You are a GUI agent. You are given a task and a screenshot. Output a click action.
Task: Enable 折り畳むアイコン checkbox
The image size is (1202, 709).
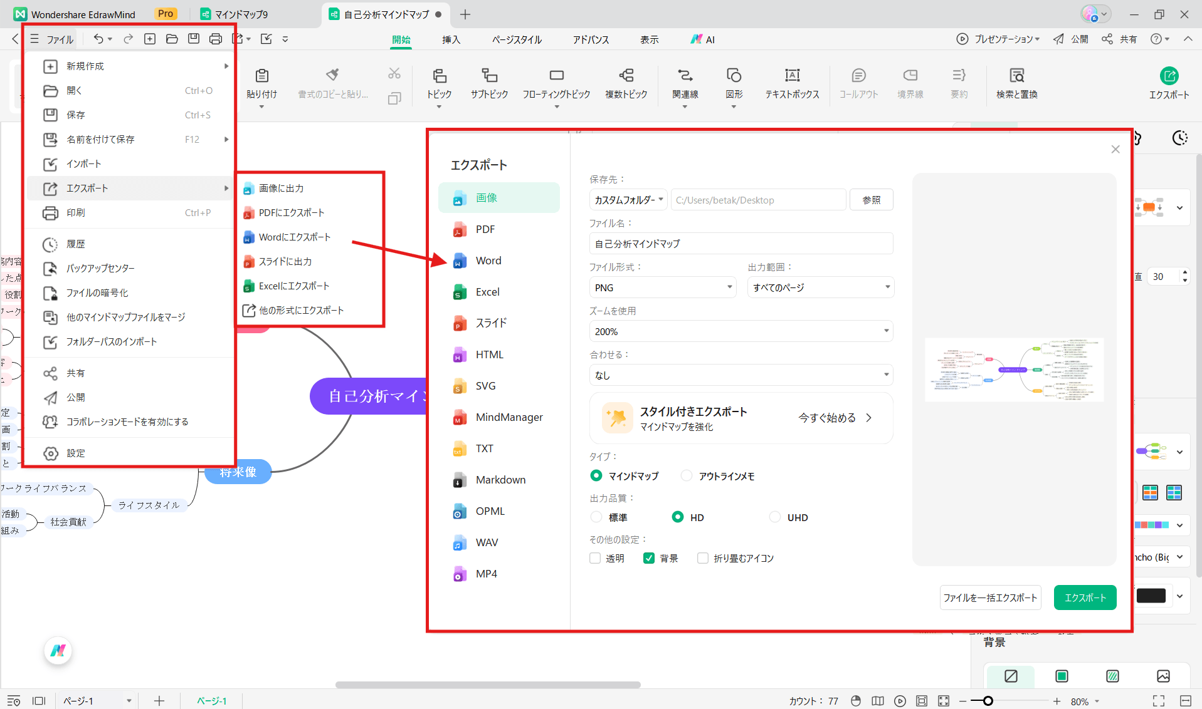tap(703, 558)
